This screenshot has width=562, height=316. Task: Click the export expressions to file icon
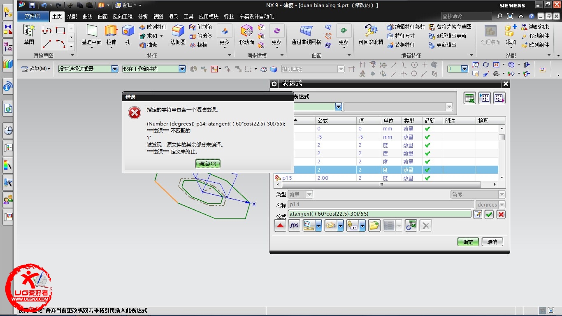click(499, 98)
